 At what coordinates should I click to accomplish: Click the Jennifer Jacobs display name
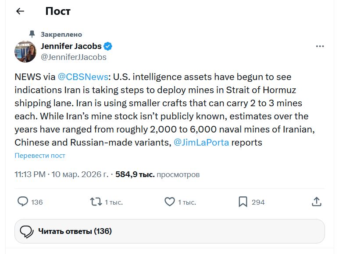tap(71, 46)
